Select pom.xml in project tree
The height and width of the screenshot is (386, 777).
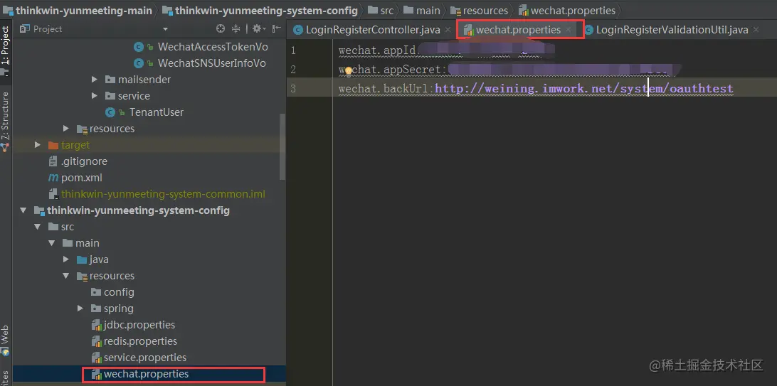coord(82,178)
